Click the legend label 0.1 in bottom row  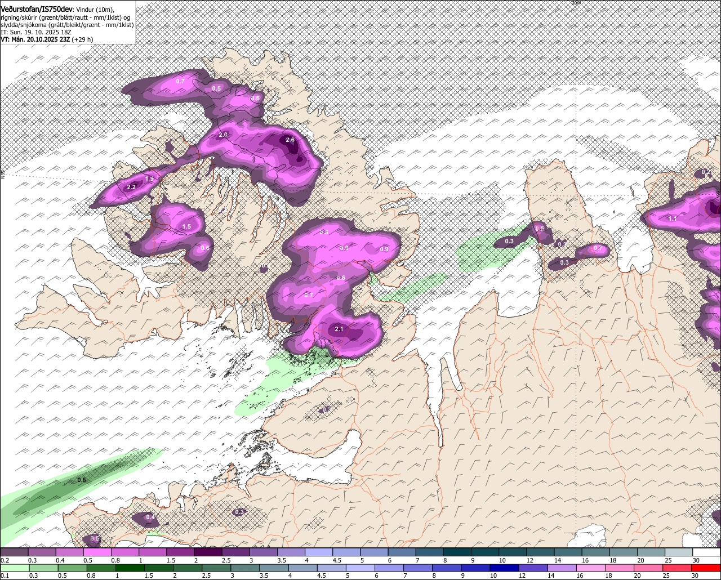click(4, 575)
